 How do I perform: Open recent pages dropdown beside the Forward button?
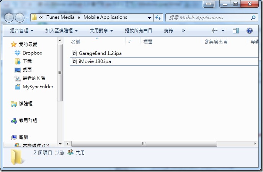click(x=27, y=18)
